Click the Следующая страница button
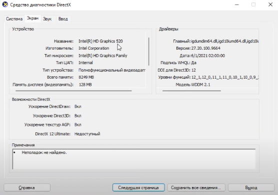 (138, 187)
